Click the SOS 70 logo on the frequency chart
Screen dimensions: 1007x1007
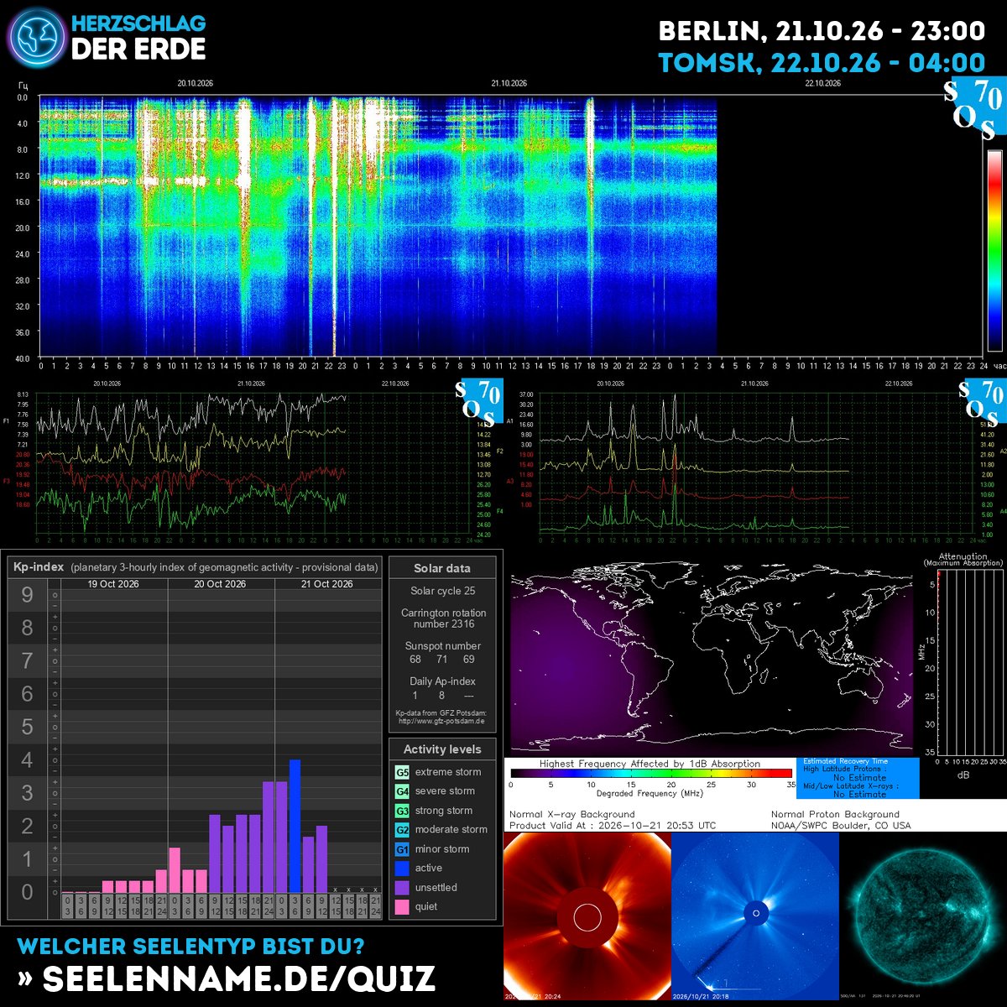click(478, 402)
